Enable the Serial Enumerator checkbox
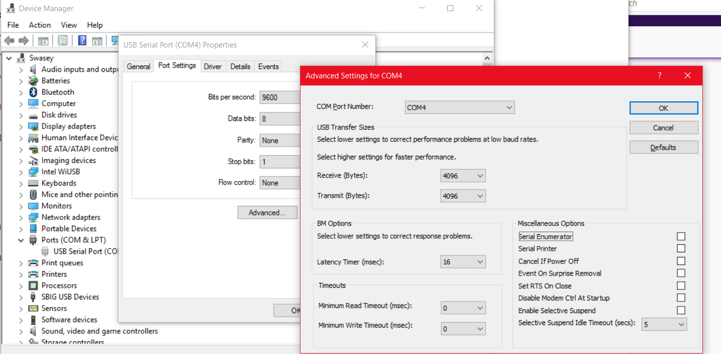Screen dimensions: 721x354 coord(681,236)
